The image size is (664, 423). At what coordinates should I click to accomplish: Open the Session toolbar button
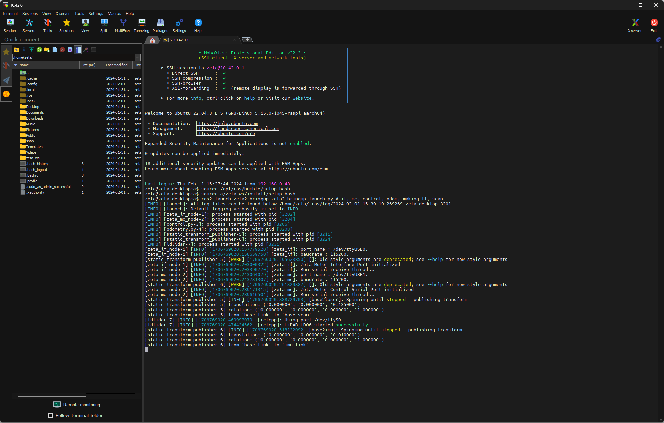(x=10, y=26)
